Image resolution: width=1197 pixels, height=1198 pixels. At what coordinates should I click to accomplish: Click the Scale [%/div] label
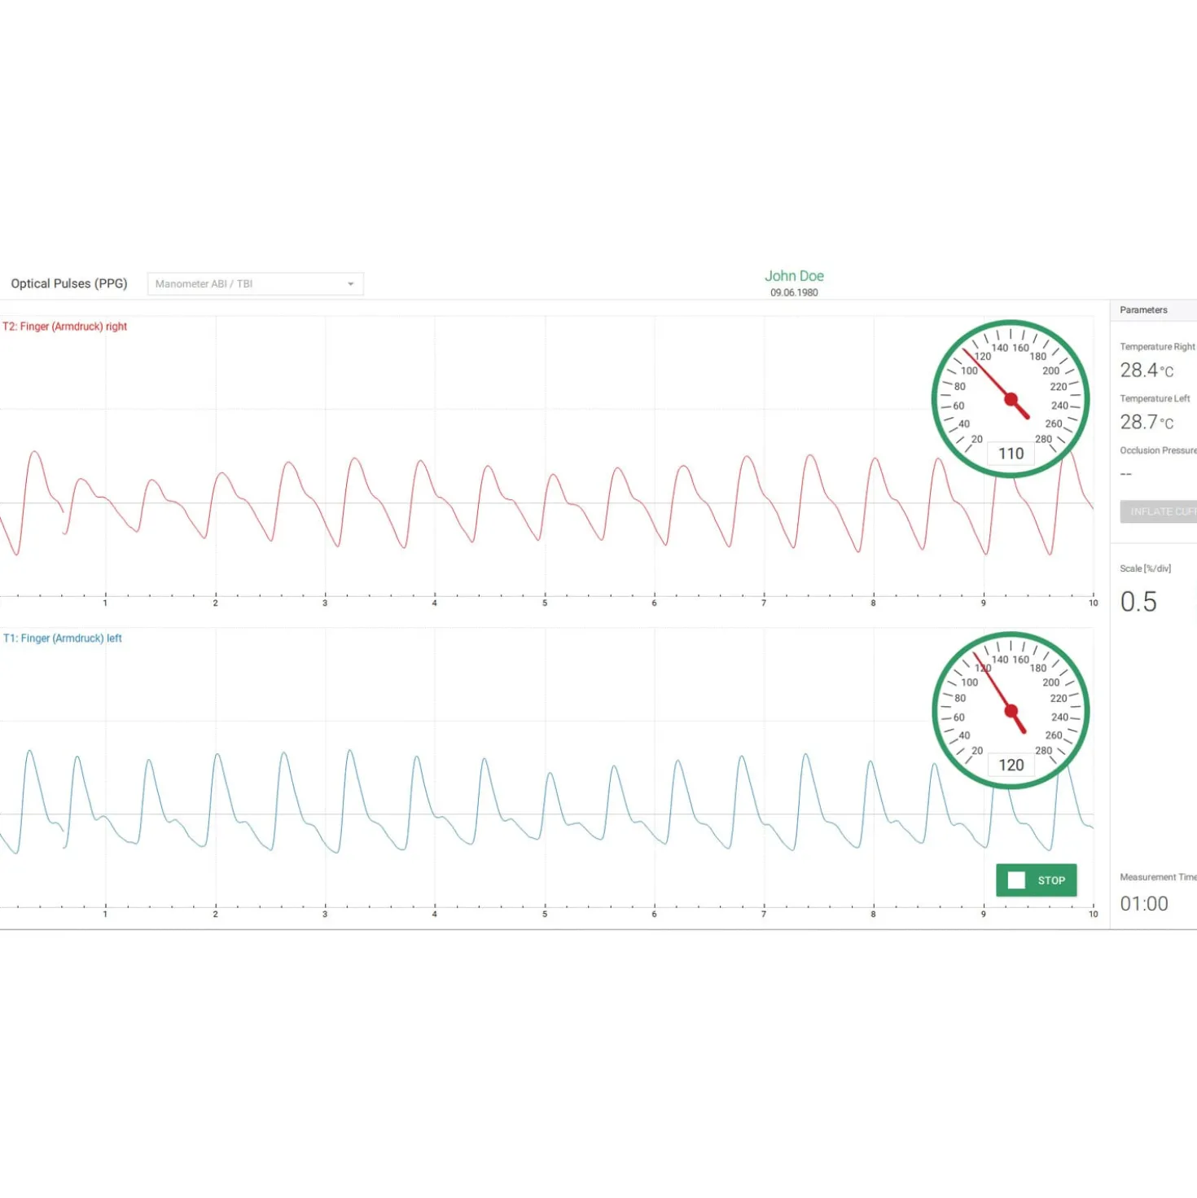1145,568
